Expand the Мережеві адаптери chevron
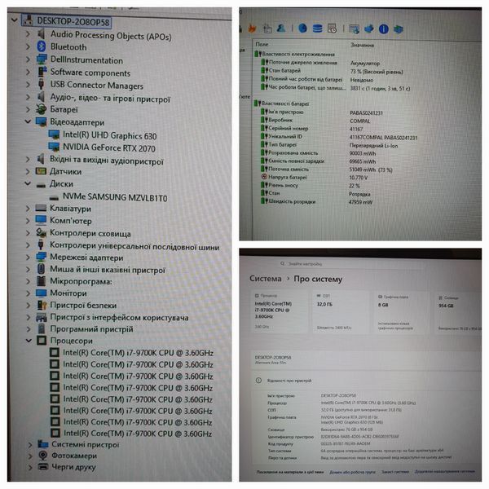489x489 pixels. click(x=29, y=258)
